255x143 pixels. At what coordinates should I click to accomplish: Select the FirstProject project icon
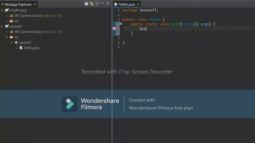(7, 10)
